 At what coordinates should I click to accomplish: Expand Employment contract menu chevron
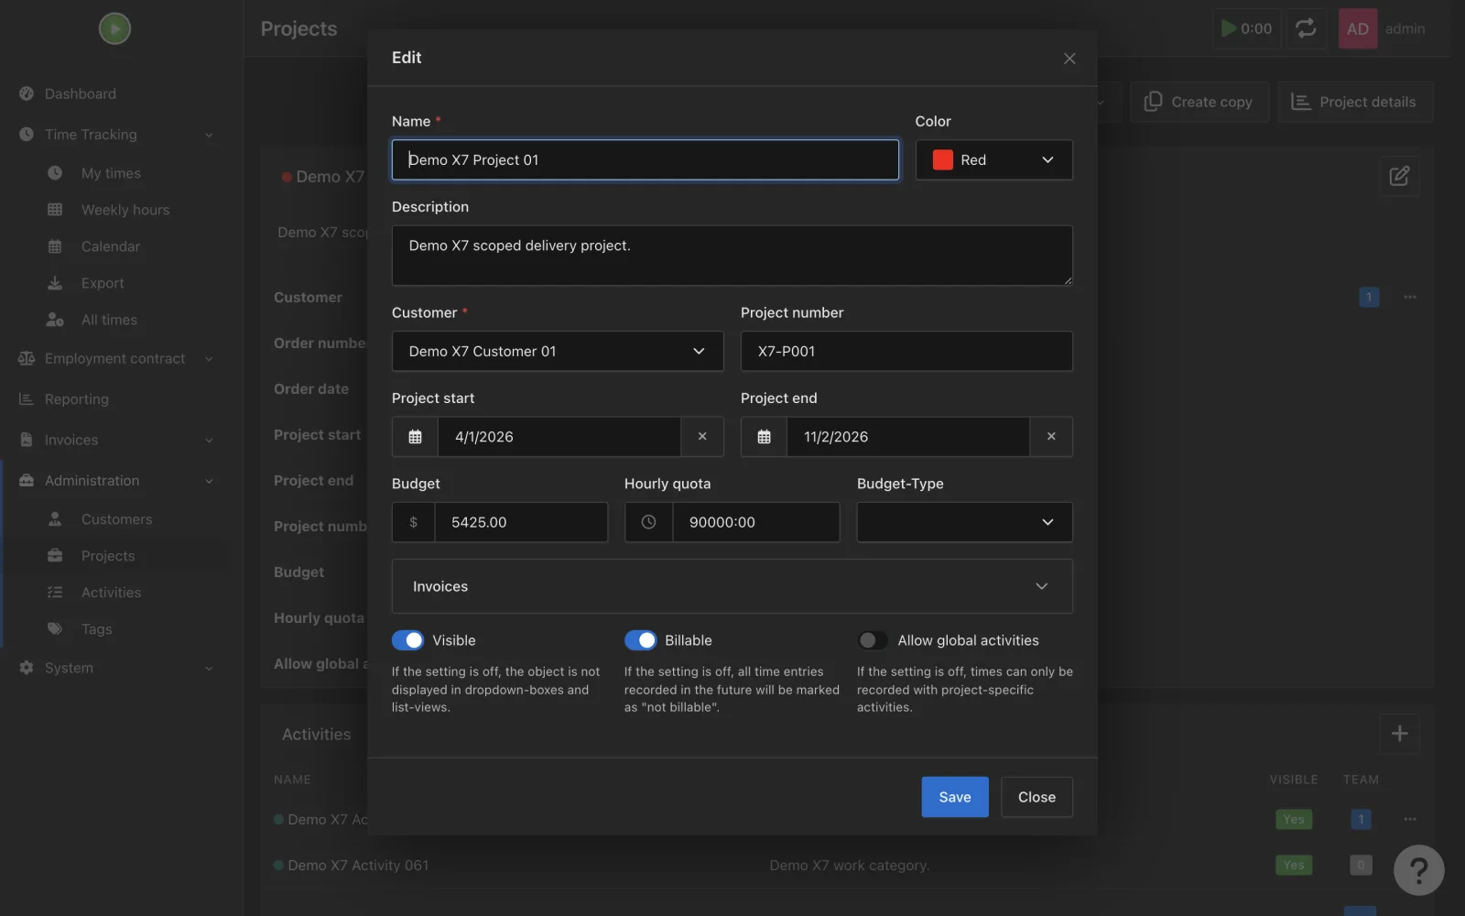point(209,359)
